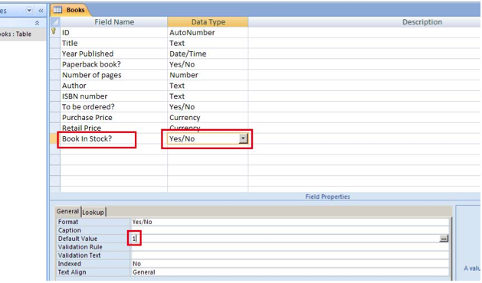Select the General properties tab
Screen dimensions: 482x283
[x=67, y=211]
